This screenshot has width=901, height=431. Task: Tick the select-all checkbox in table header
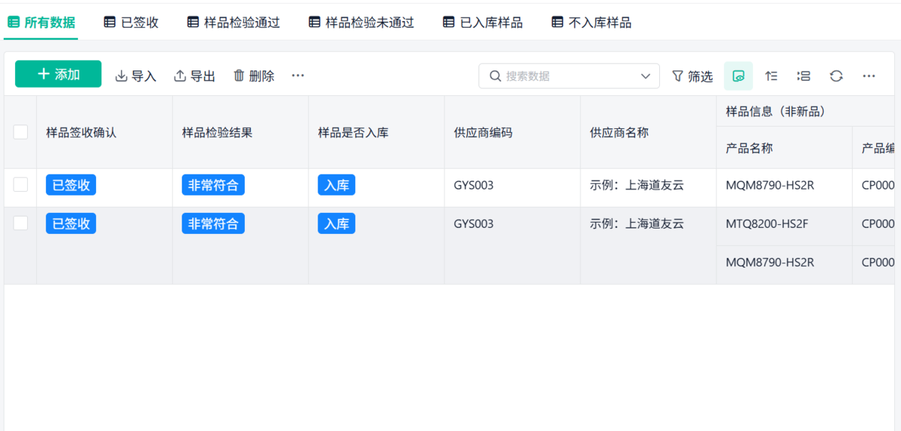pyautogui.click(x=20, y=133)
